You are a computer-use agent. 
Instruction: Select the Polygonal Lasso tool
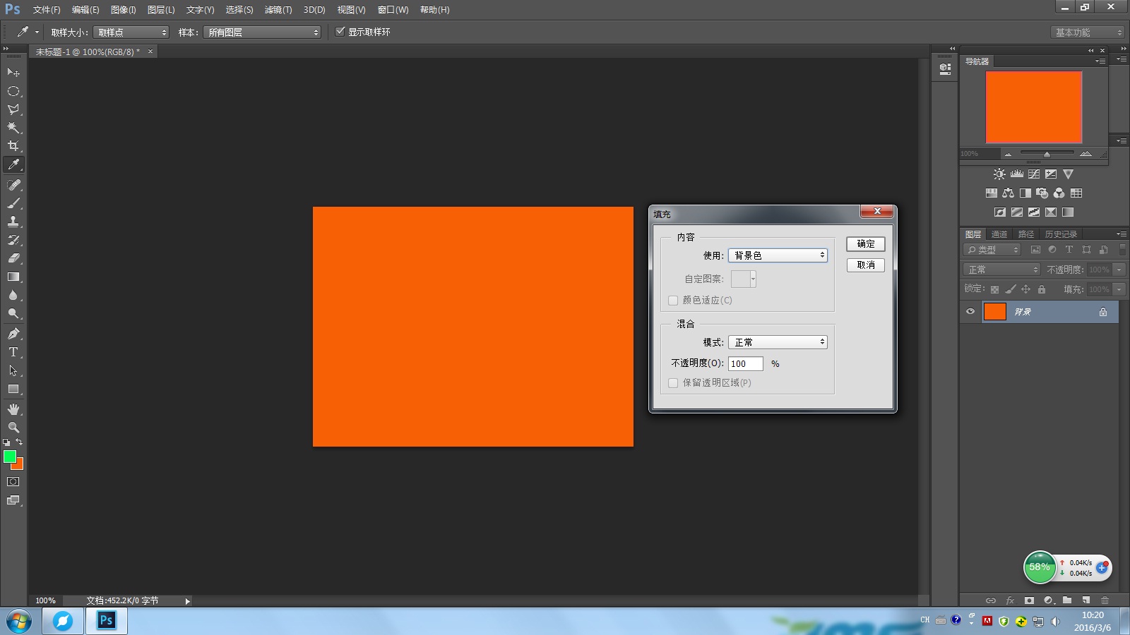point(13,109)
